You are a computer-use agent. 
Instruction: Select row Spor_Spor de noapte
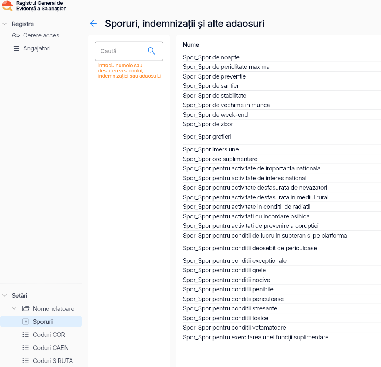211,57
